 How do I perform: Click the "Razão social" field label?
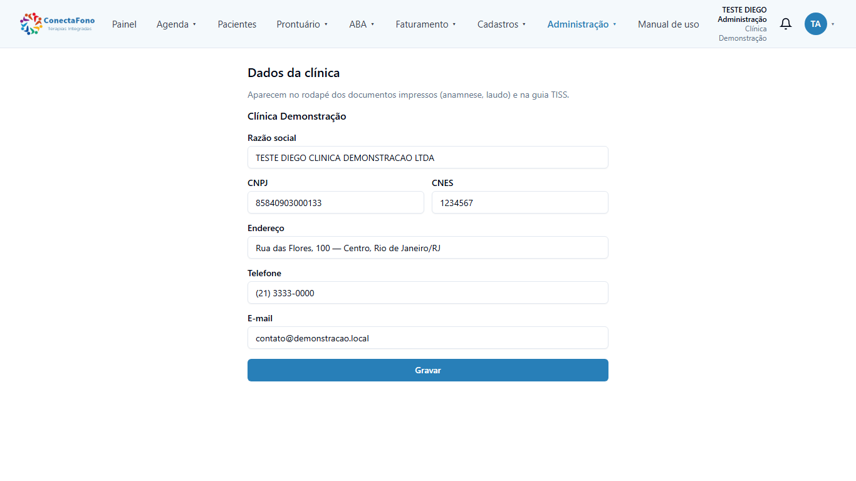pos(272,138)
